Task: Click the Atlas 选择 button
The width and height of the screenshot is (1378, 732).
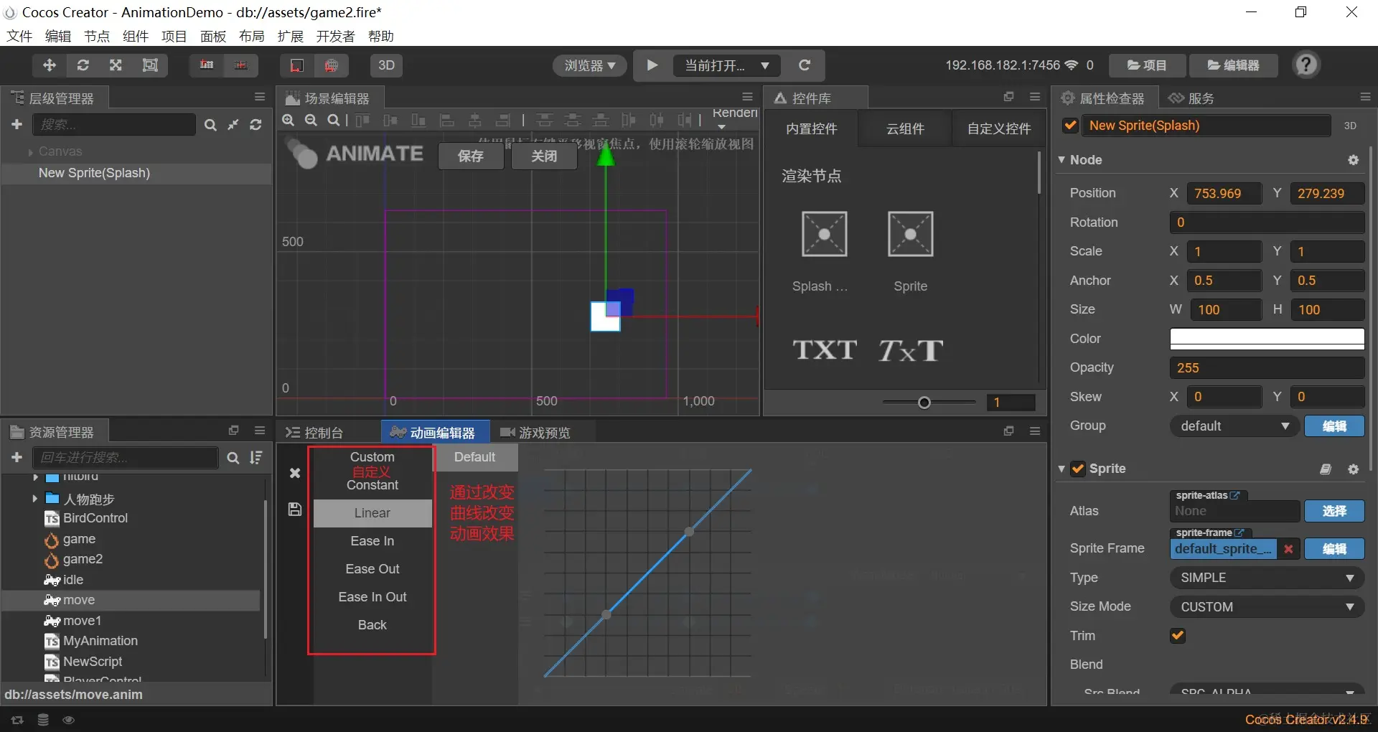Action: coord(1334,511)
